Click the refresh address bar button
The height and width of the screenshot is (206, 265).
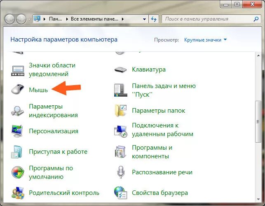pyautogui.click(x=154, y=19)
